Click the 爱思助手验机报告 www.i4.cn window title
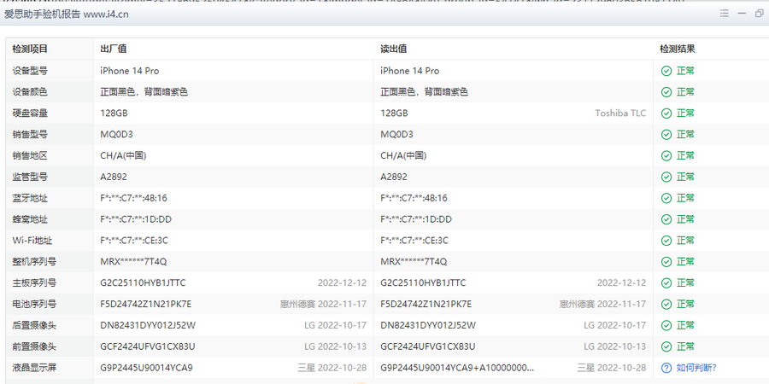 66,15
